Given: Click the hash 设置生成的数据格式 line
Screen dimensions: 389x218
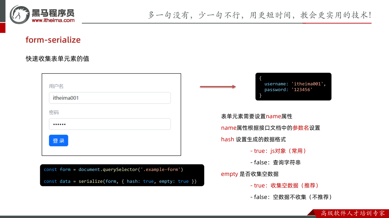Looking at the screenshot, I should [x=254, y=139].
